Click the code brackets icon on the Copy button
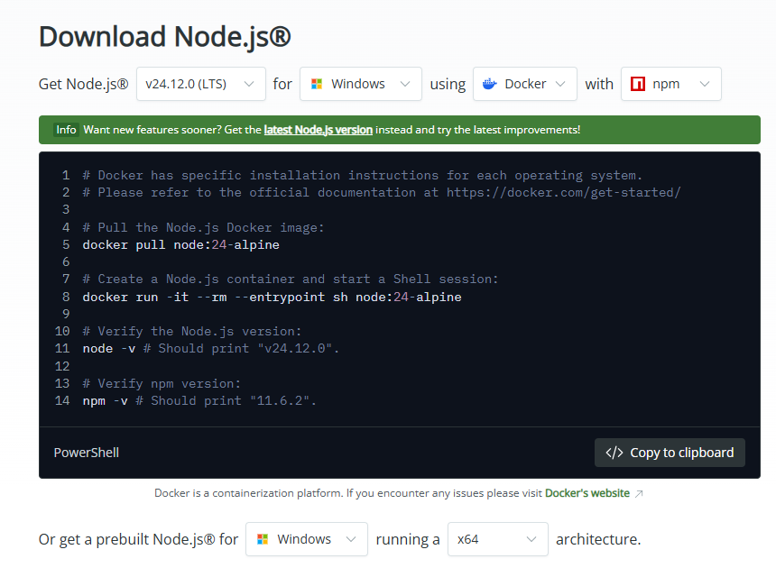This screenshot has width=776, height=568. coord(614,453)
